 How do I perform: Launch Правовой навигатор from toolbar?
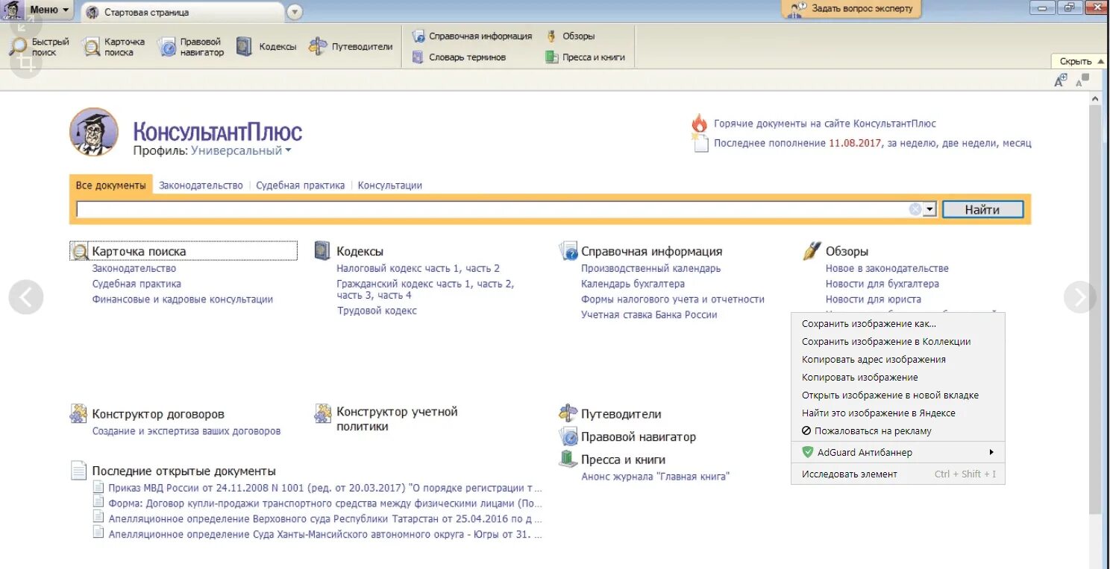[x=191, y=47]
